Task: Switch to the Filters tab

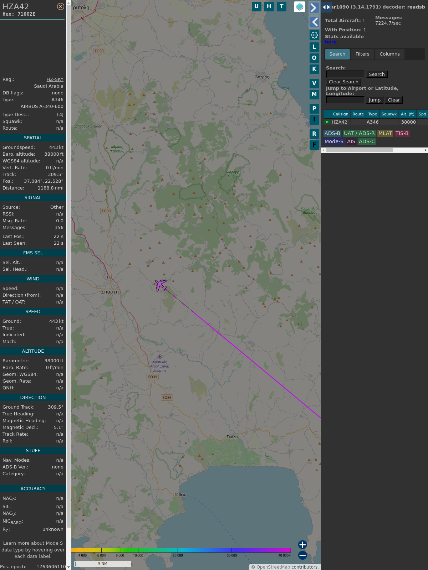Action: 362,54
